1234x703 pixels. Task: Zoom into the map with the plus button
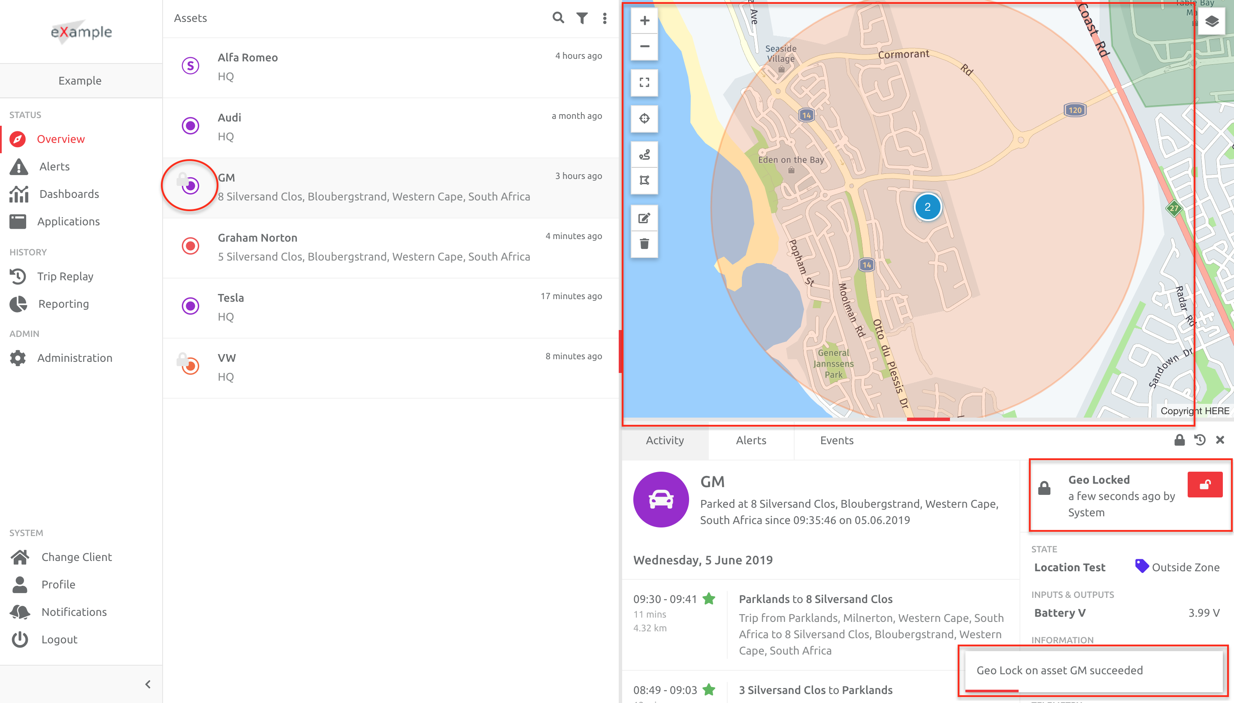[x=644, y=20]
